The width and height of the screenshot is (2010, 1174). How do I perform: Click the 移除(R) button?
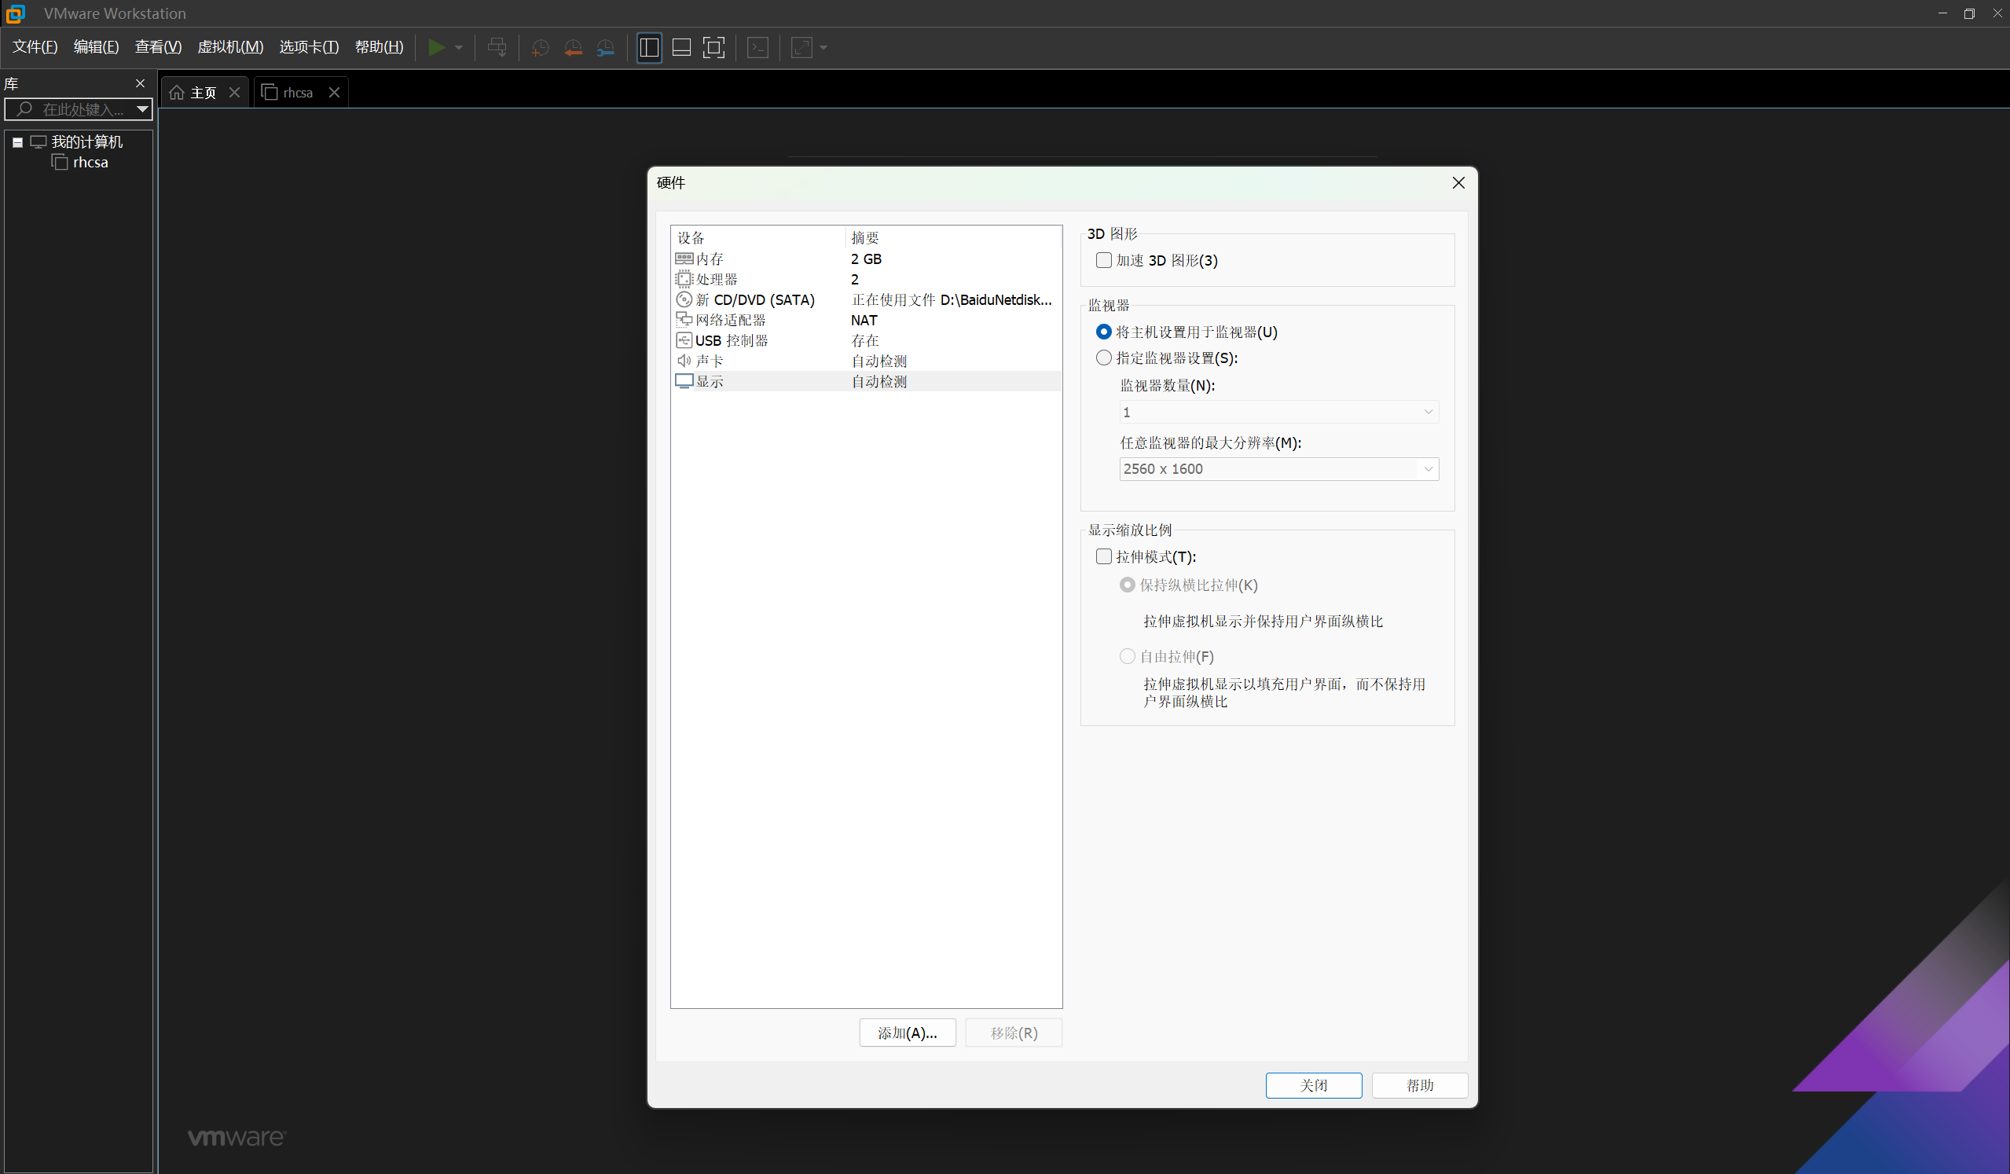[x=1014, y=1033]
